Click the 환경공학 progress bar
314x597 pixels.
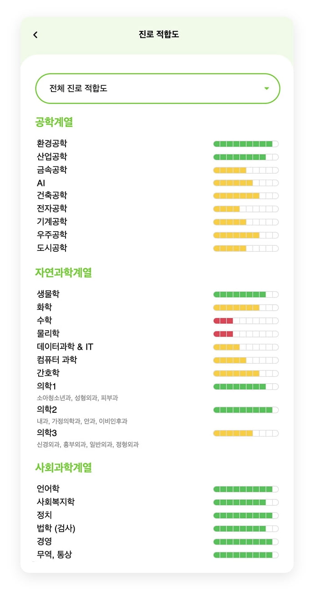(245, 143)
